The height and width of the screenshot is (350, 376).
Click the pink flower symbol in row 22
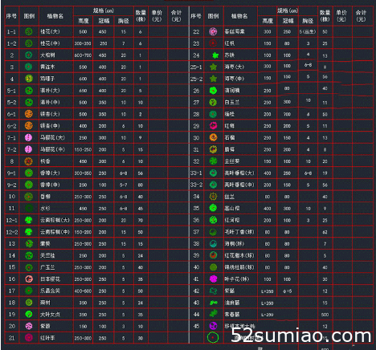click(x=213, y=31)
